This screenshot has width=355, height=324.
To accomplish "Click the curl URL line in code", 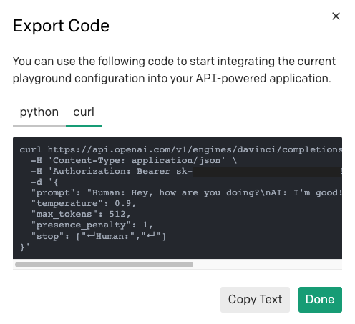I will click(181, 149).
